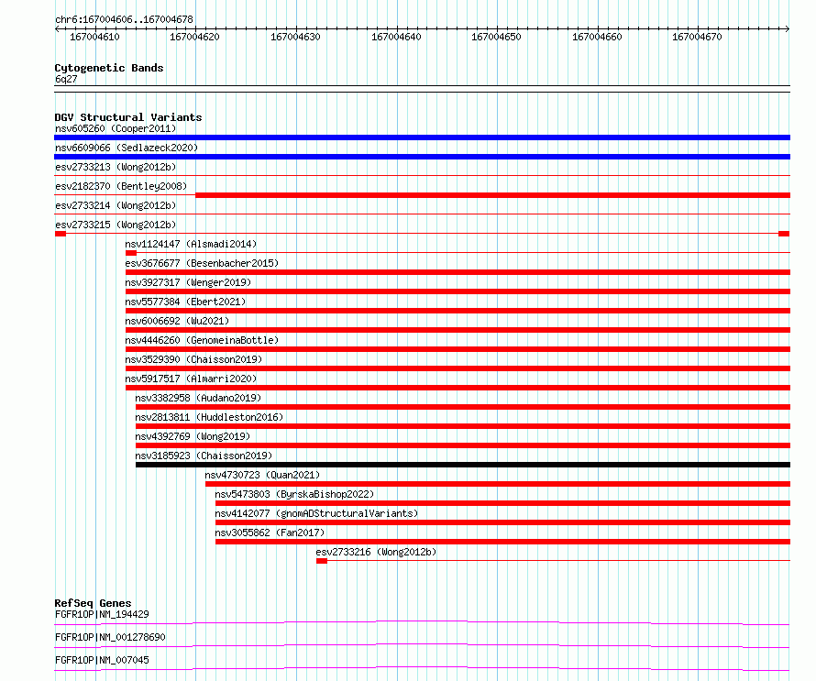
Task: Click the esv2733216 (Wong2012b) label
Action: point(376,552)
